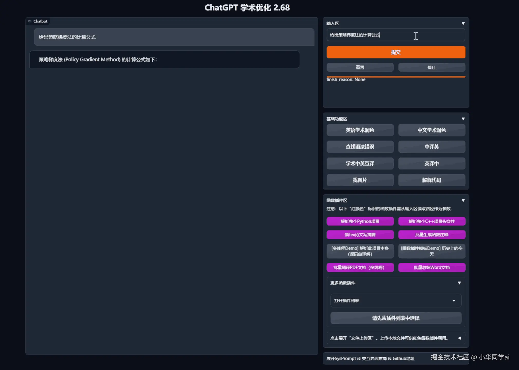Click the 英译中 button
This screenshot has width=519, height=370.
pyautogui.click(x=432, y=163)
